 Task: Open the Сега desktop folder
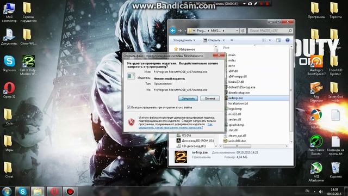point(9,117)
